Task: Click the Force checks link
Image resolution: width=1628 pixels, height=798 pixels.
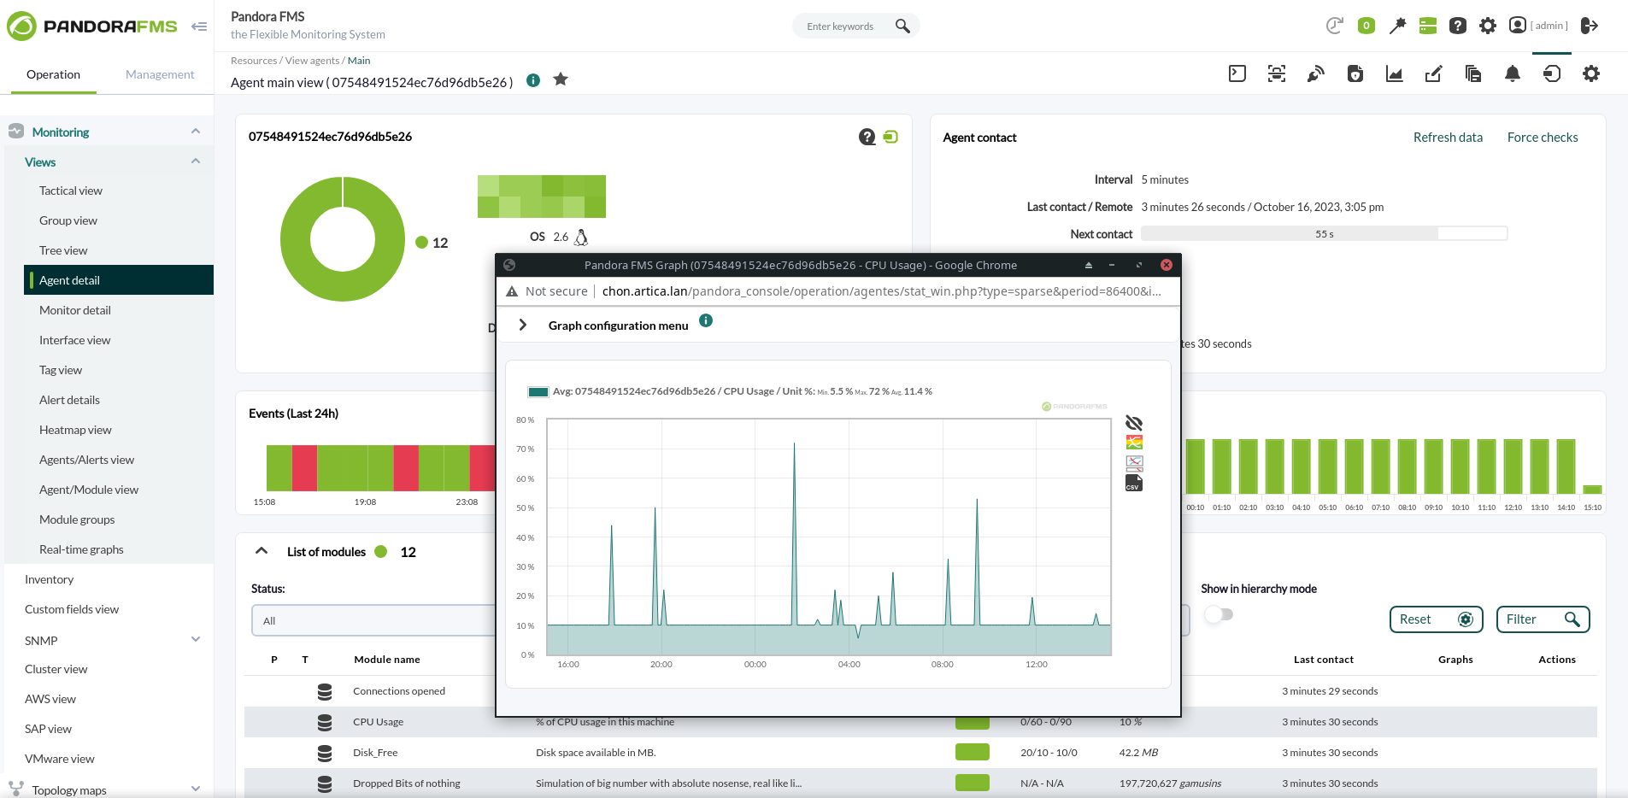Action: pyautogui.click(x=1543, y=137)
